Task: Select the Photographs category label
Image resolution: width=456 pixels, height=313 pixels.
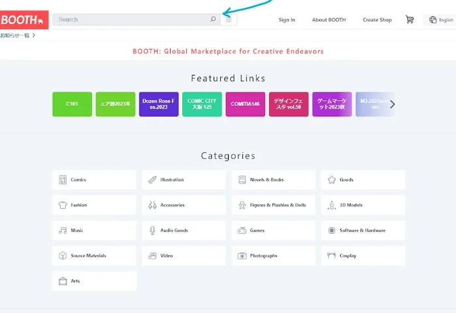Action: click(263, 256)
